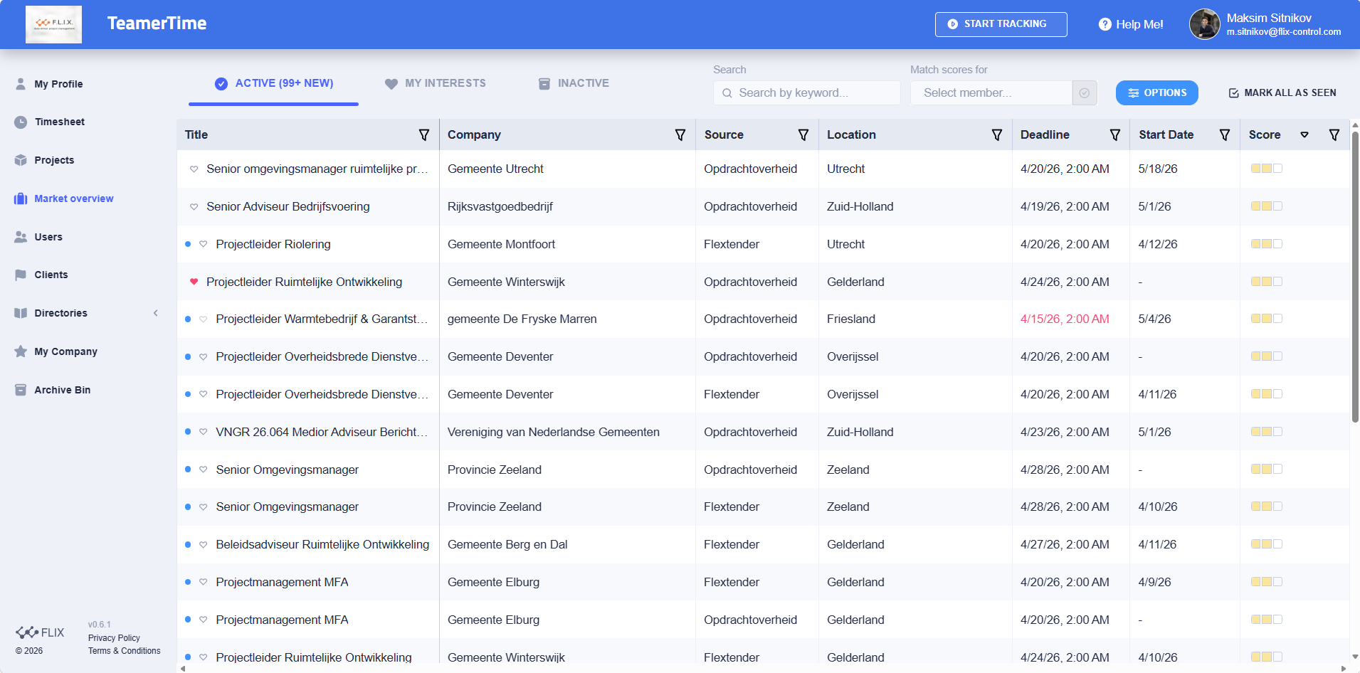The image size is (1360, 673).
Task: Select the Projects sidebar icon
Action: pos(21,160)
